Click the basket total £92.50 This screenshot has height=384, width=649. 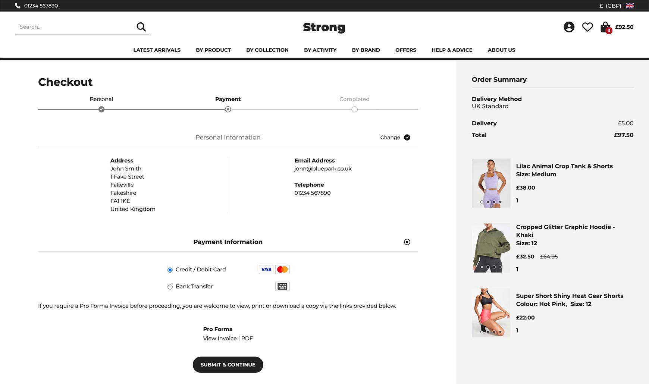tap(624, 27)
